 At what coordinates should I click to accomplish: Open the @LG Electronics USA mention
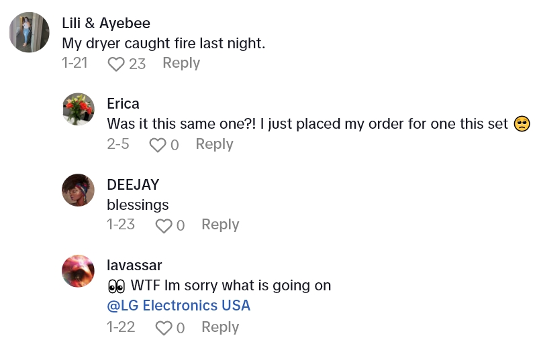coord(179,306)
